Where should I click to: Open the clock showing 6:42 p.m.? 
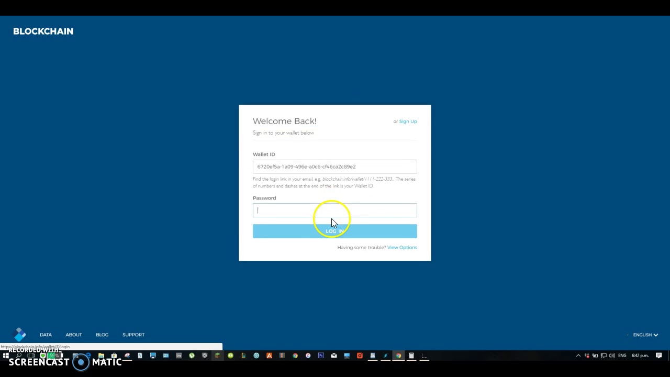point(640,356)
